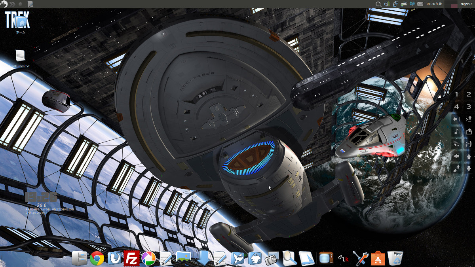Open the 'lk' gear icon in dock
The image size is (475, 267).
click(x=343, y=258)
